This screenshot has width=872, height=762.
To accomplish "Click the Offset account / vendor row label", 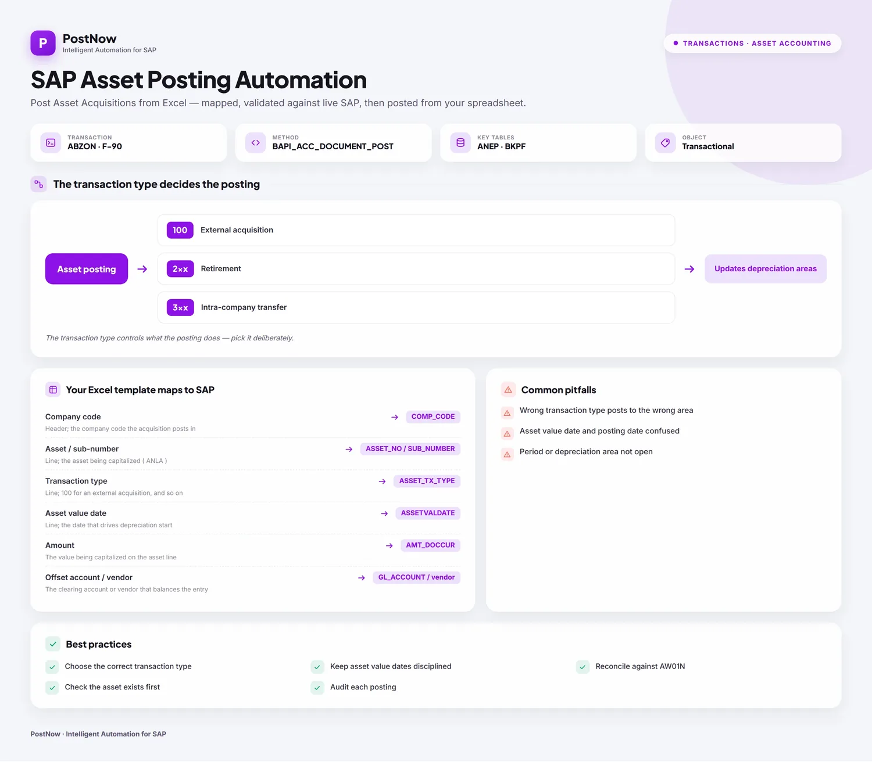I will (89, 577).
